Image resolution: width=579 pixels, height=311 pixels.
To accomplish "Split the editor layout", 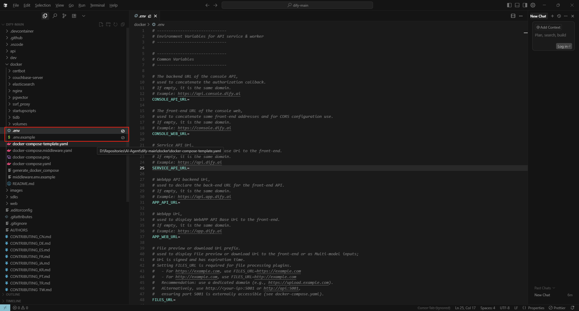I will pos(513,16).
